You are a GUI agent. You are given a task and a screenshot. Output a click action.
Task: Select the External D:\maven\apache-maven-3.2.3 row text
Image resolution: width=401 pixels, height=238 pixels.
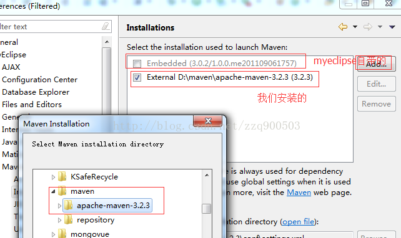[230, 77]
